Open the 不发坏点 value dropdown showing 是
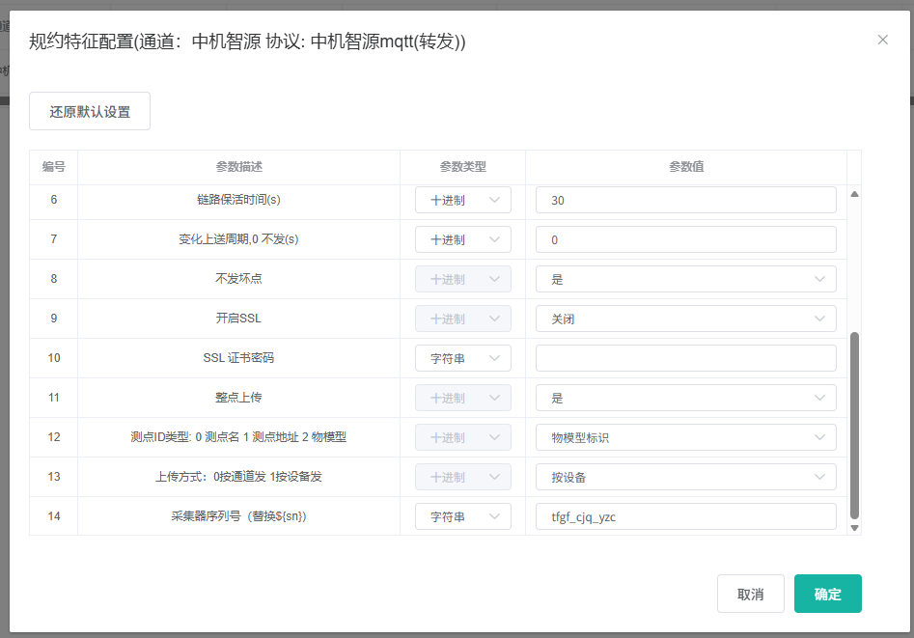The height and width of the screenshot is (638, 914). pos(685,279)
